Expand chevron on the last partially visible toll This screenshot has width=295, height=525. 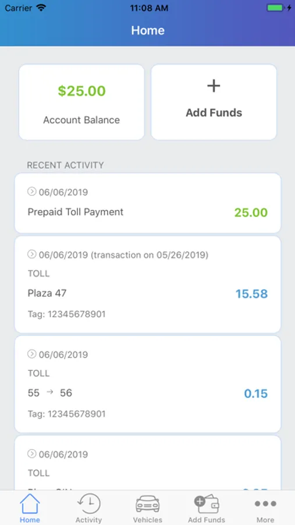[31, 454]
